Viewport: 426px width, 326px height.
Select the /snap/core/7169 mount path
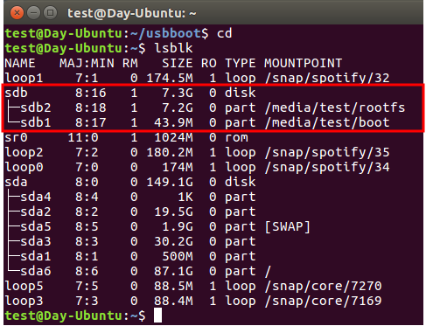point(323,301)
